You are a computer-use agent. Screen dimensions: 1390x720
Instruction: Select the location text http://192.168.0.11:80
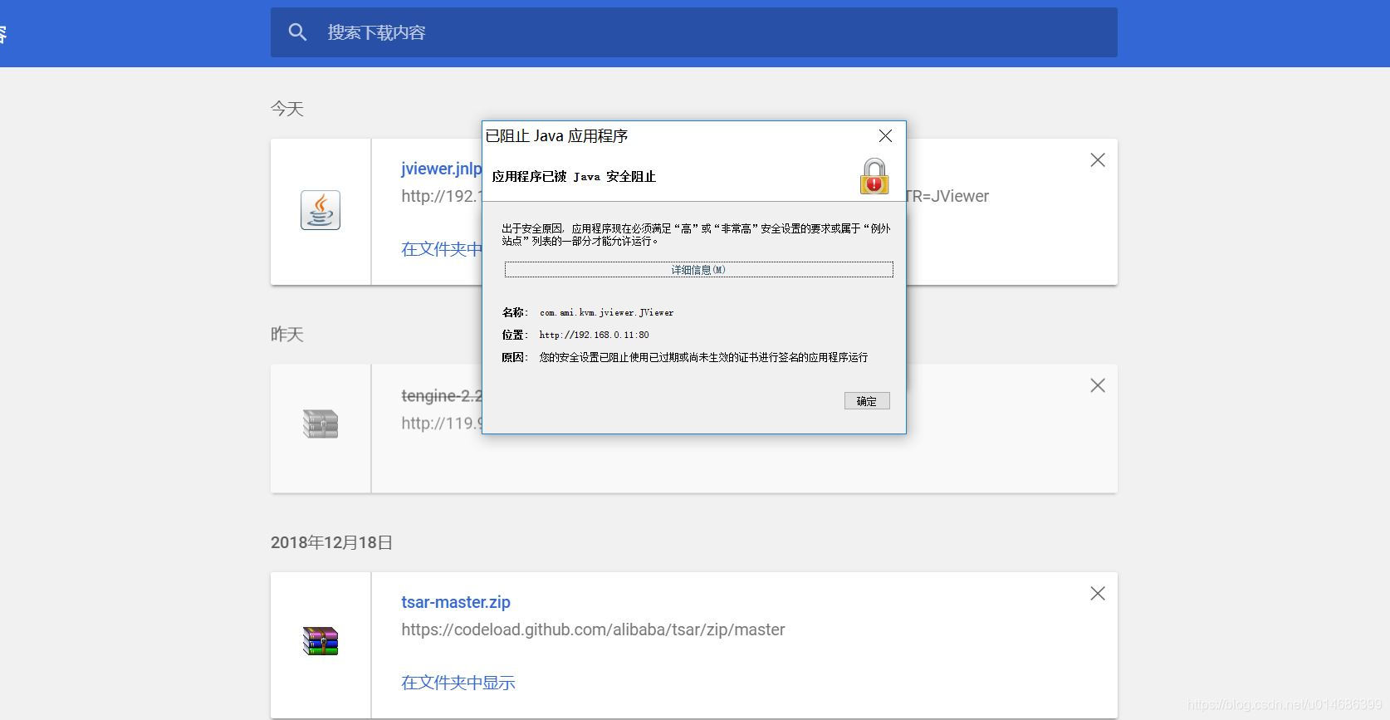594,335
